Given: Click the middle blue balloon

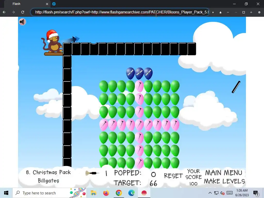Looking at the screenshot, I should [139, 73].
